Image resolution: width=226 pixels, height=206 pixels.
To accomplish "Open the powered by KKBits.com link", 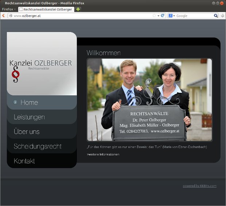I will click(x=200, y=186).
